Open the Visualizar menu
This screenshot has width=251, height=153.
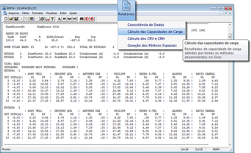pyautogui.click(x=51, y=13)
